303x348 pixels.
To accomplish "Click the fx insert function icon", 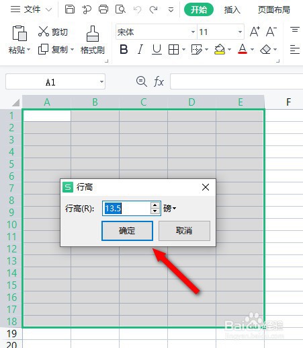I will point(159,81).
